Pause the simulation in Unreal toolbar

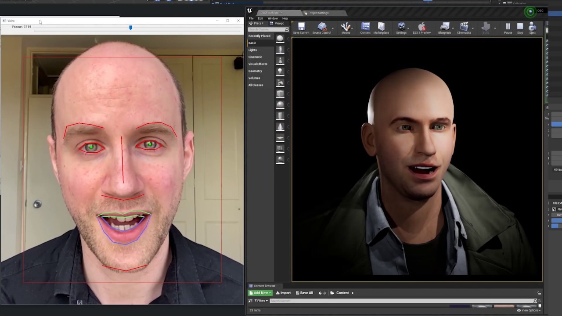508,29
